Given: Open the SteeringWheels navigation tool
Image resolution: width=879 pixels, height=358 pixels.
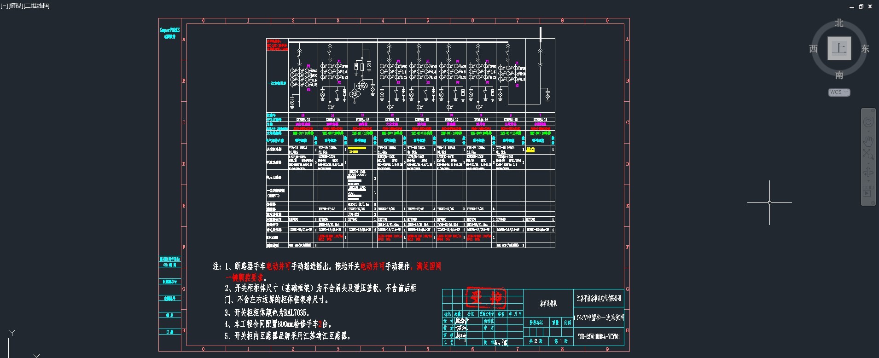Looking at the screenshot, I should click(868, 122).
